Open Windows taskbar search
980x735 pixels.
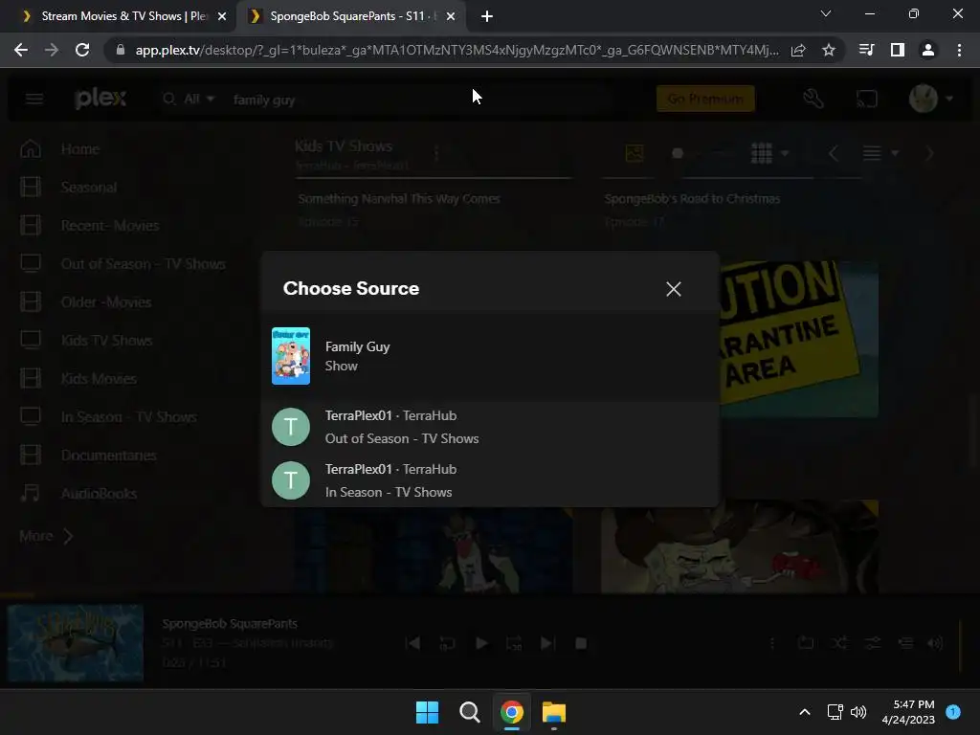(469, 712)
